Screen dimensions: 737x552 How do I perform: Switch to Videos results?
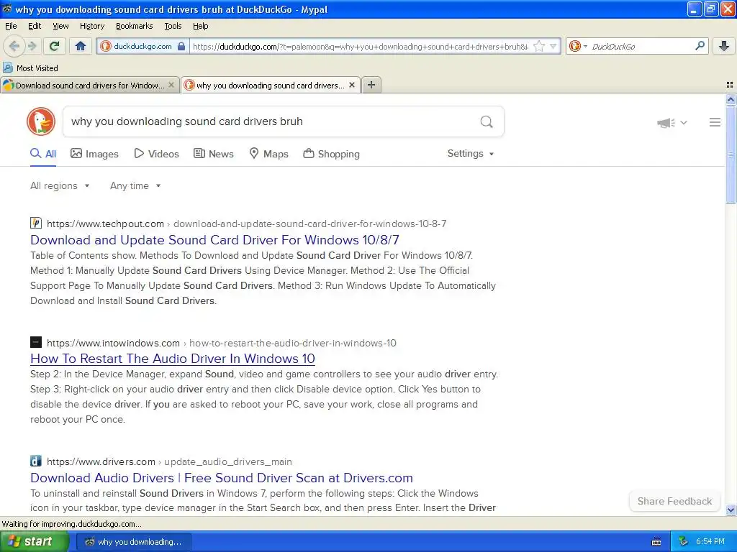point(156,154)
